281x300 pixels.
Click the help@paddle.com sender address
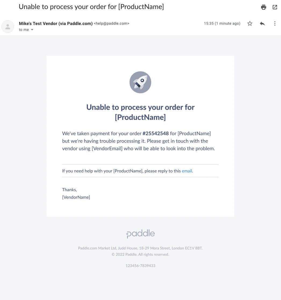click(x=111, y=24)
